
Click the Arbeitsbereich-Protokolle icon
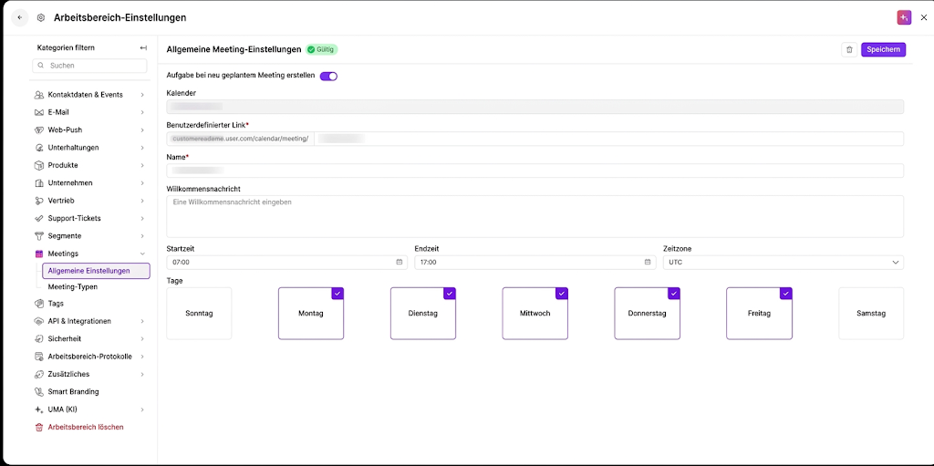click(39, 357)
